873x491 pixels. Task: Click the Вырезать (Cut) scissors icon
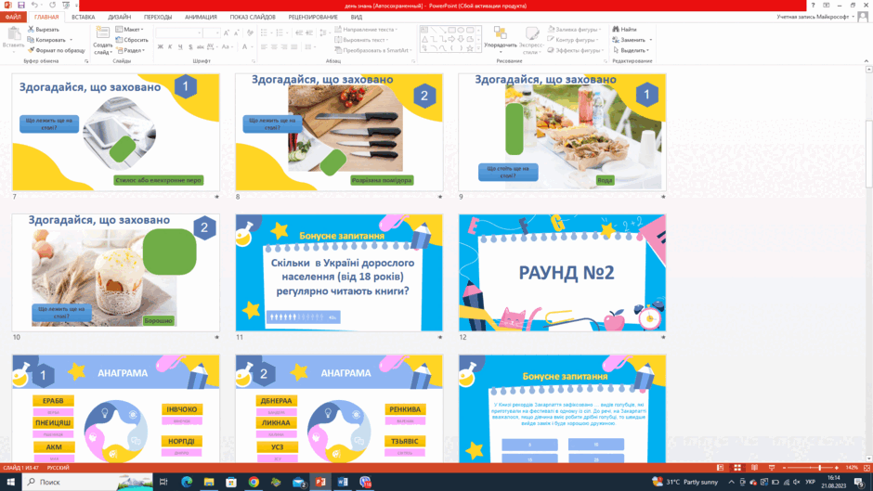[32, 29]
